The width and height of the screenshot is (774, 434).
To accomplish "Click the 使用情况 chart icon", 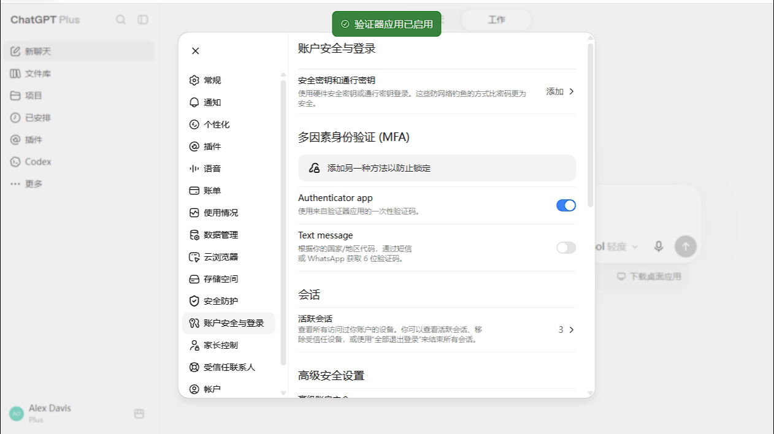I will 194,213.
